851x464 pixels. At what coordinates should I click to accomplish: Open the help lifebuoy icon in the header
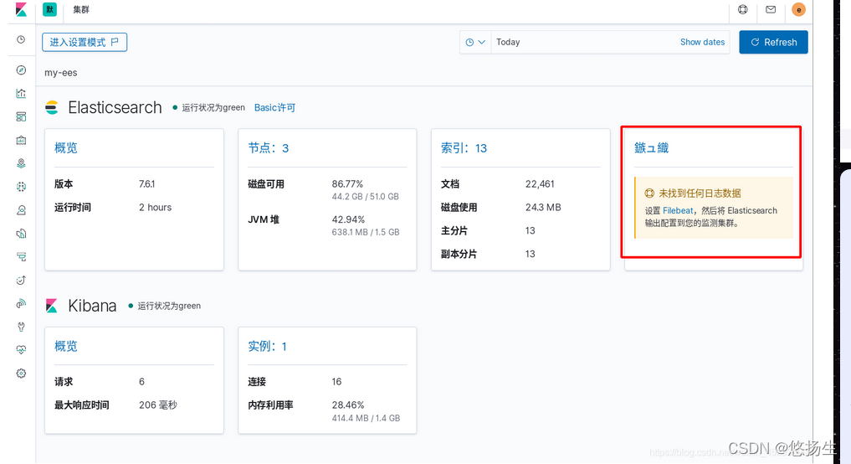pyautogui.click(x=743, y=9)
